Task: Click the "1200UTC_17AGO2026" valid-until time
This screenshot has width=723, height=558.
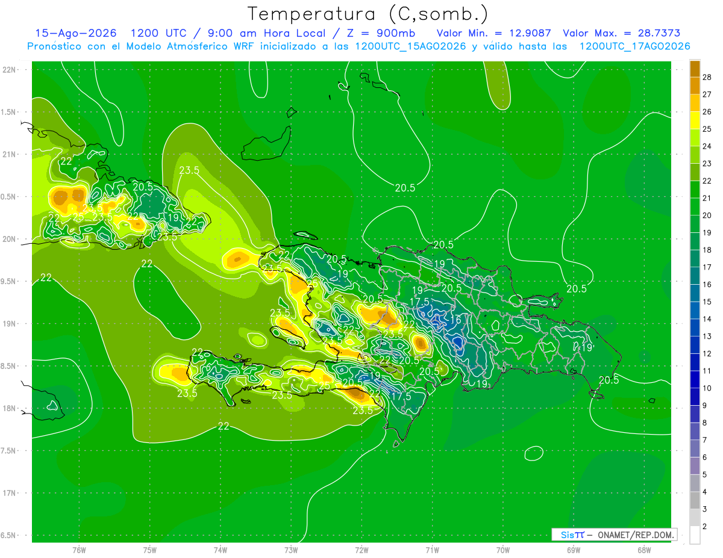Action: (x=634, y=46)
